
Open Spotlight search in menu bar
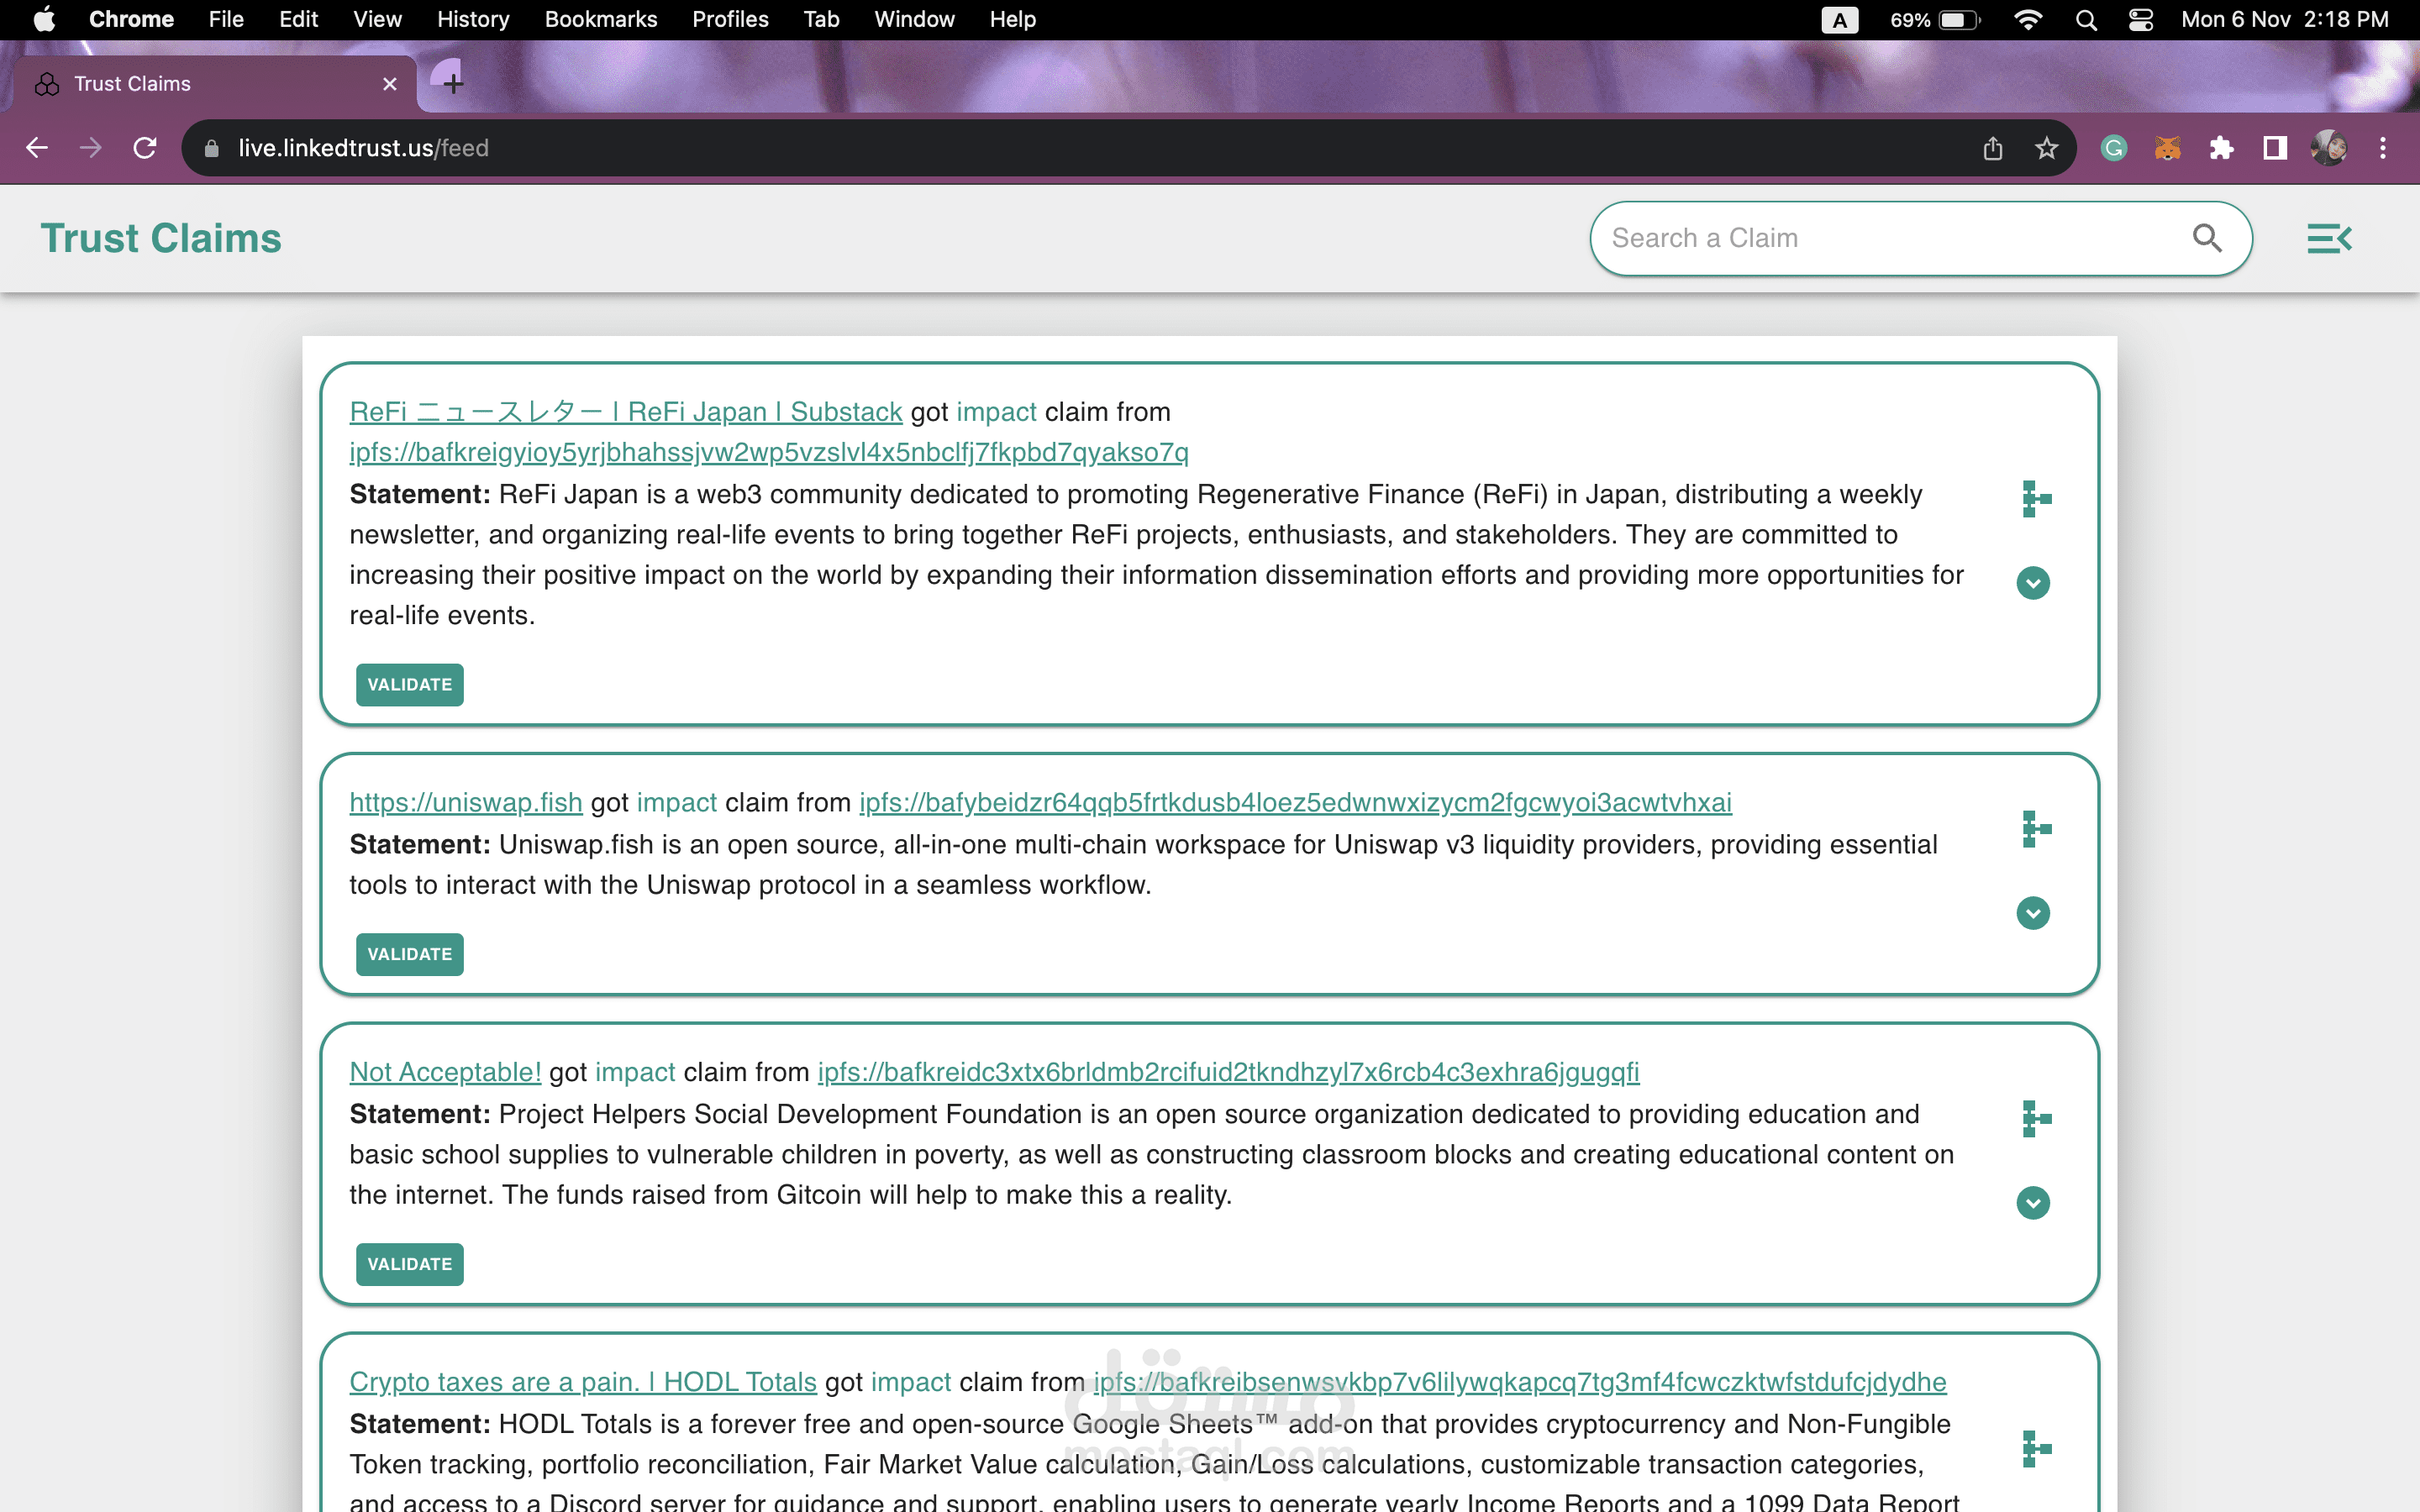coord(2086,20)
